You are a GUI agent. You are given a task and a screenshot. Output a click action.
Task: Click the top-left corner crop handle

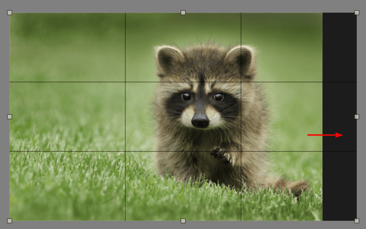coord(10,13)
